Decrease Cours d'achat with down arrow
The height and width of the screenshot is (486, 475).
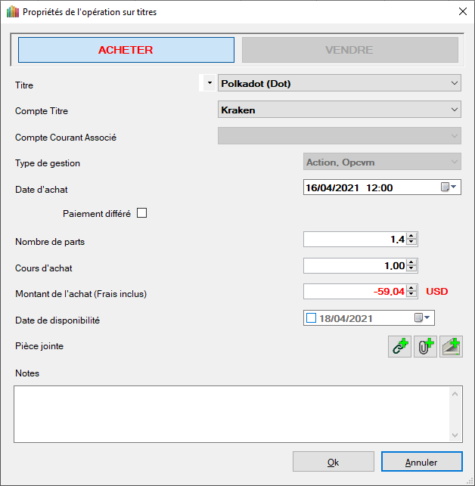tap(411, 269)
